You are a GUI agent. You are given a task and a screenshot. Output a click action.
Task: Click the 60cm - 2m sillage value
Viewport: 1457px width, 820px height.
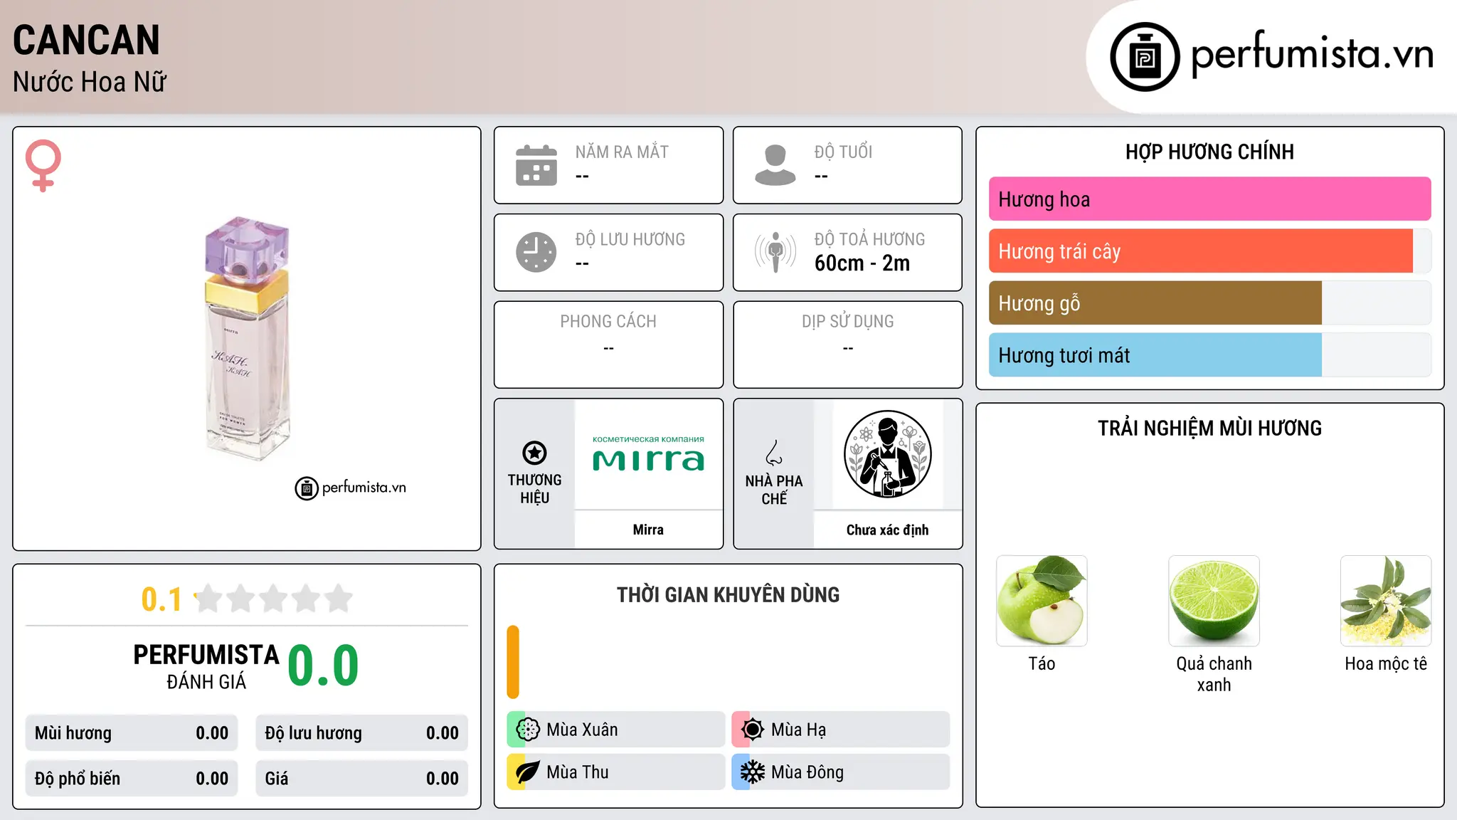click(862, 263)
